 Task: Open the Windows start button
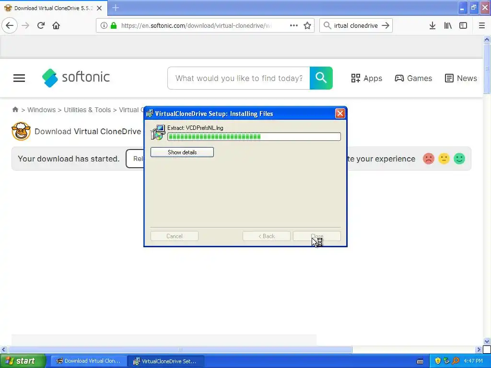click(x=23, y=361)
